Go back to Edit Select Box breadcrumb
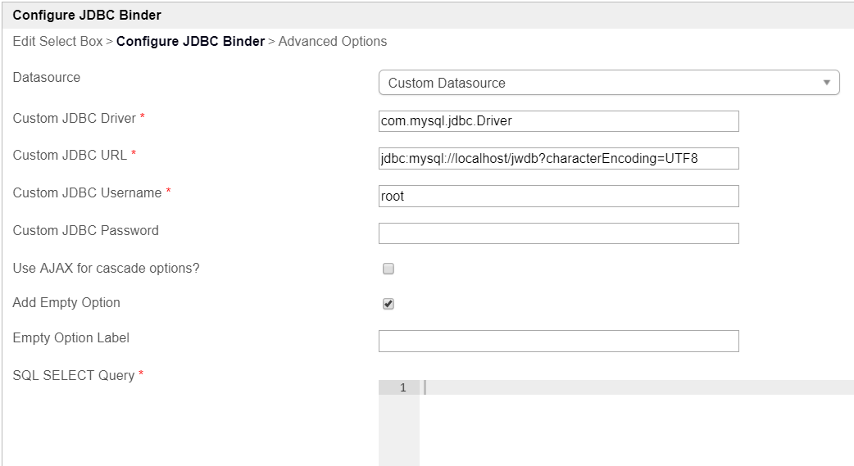This screenshot has height=466, width=854. click(57, 41)
